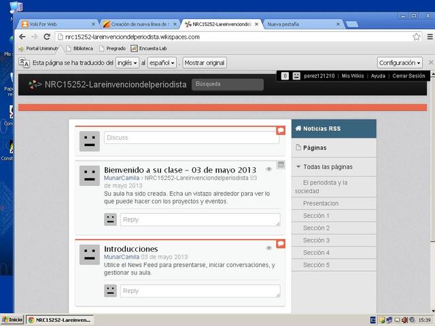The width and height of the screenshot is (435, 326).
Task: Open Presentacion page
Action: tap(334, 204)
